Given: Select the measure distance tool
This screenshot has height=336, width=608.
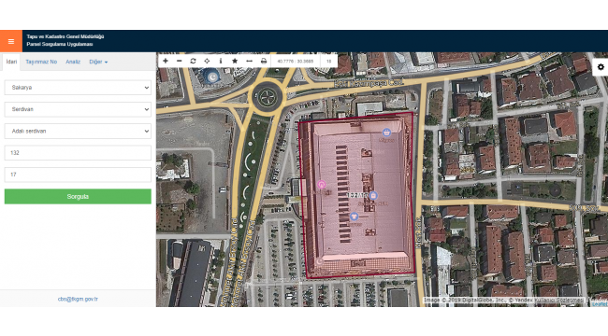Looking at the screenshot, I should pyautogui.click(x=250, y=61).
